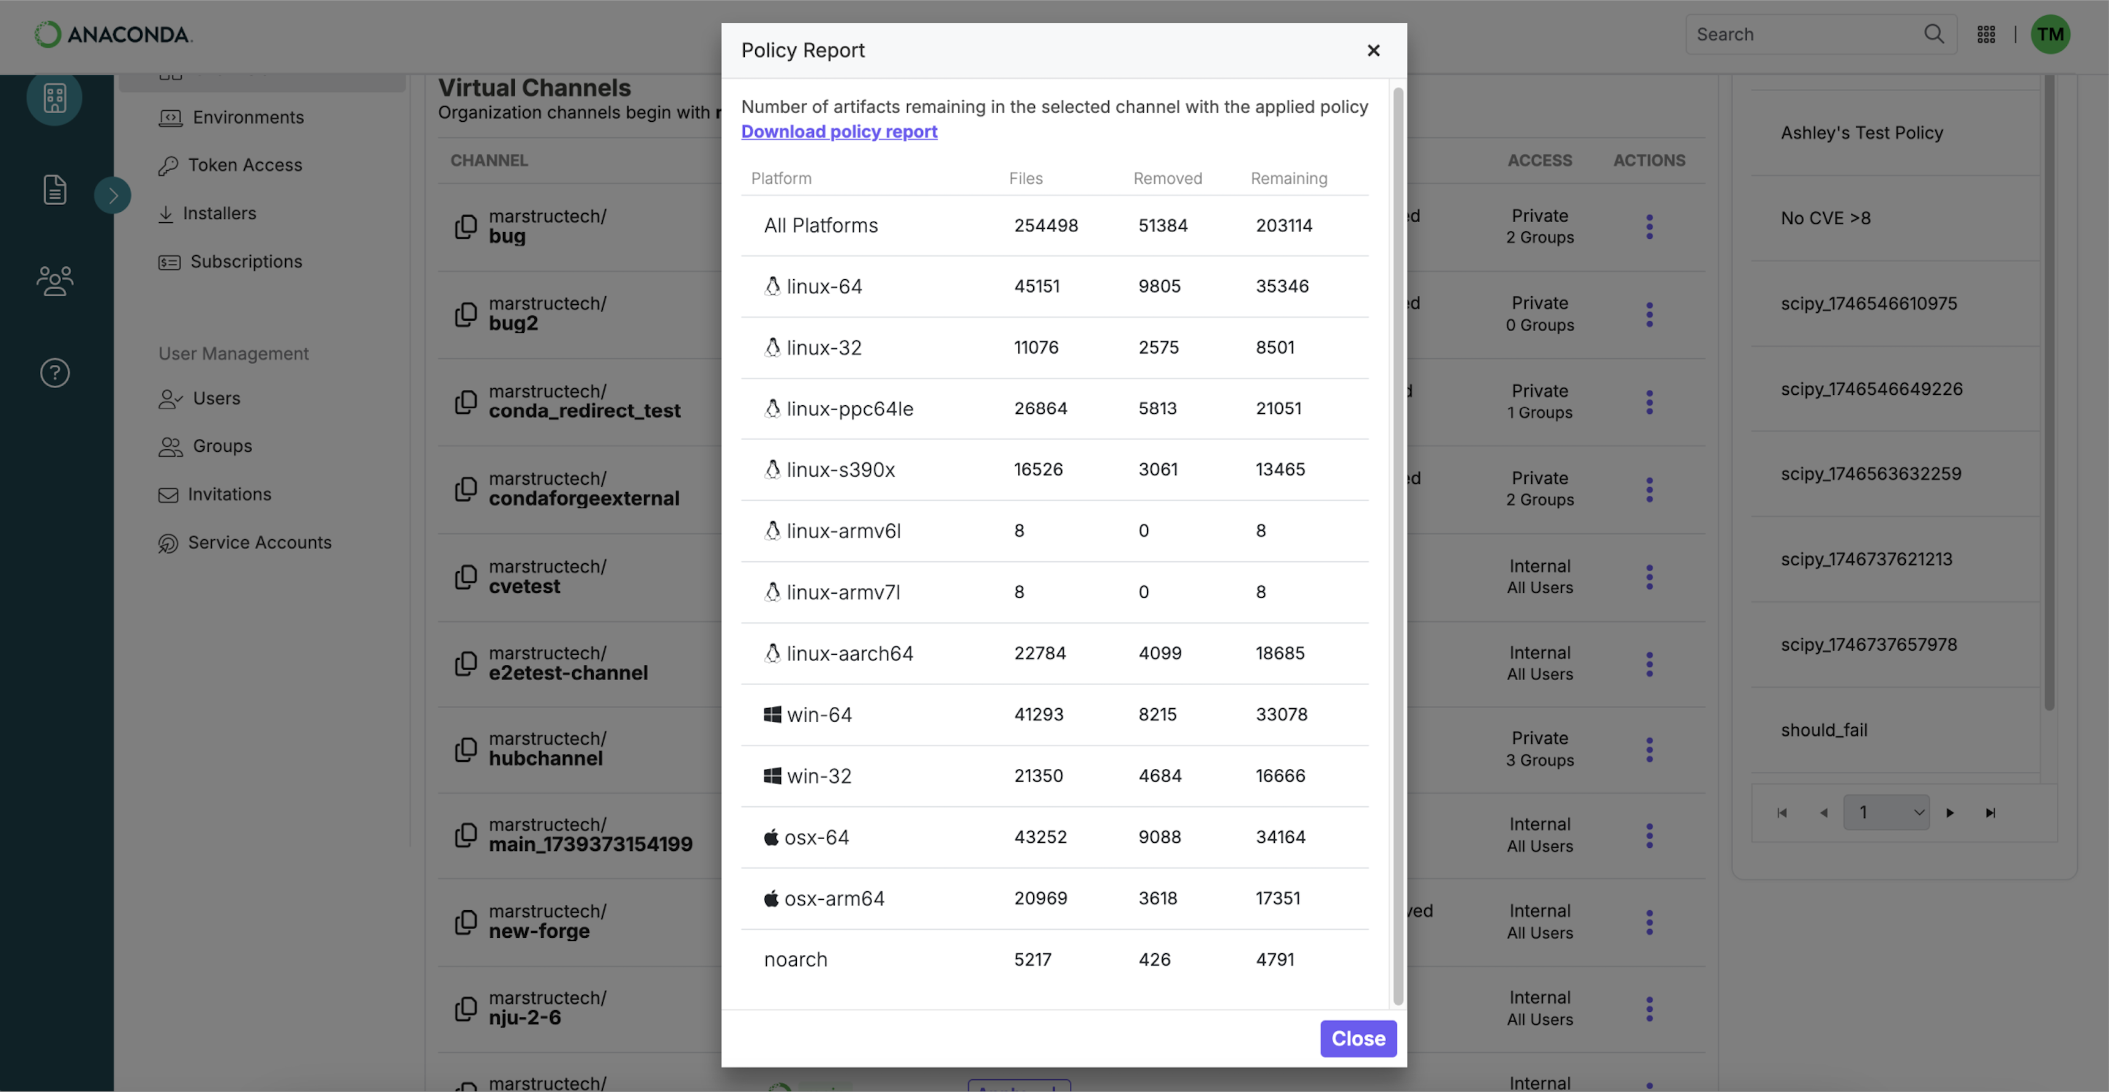Expand the collapsed sidebar with chevron

pyautogui.click(x=113, y=196)
